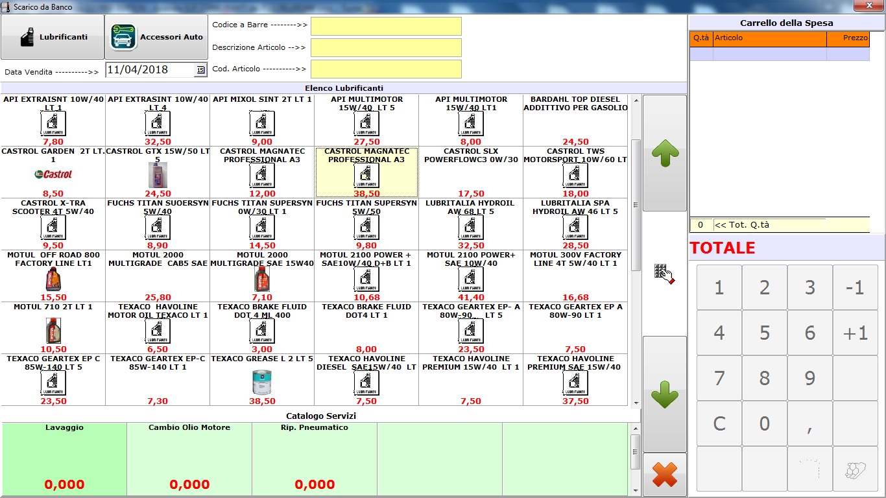Select Motul 2100 Power+ SAE10W/40 D+B LT 1
886x498 pixels.
click(x=366, y=276)
